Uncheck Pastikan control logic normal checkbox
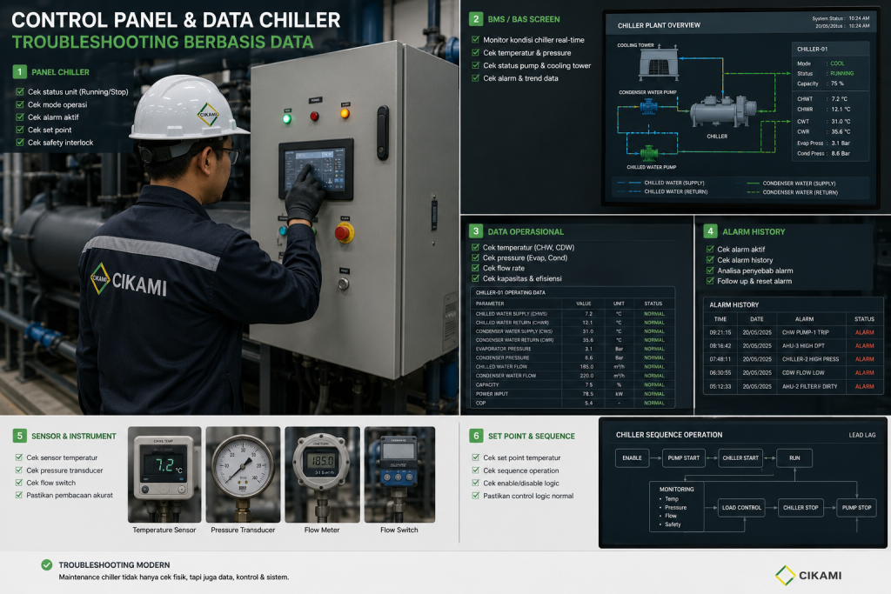This screenshot has height=594, width=891. click(x=476, y=496)
